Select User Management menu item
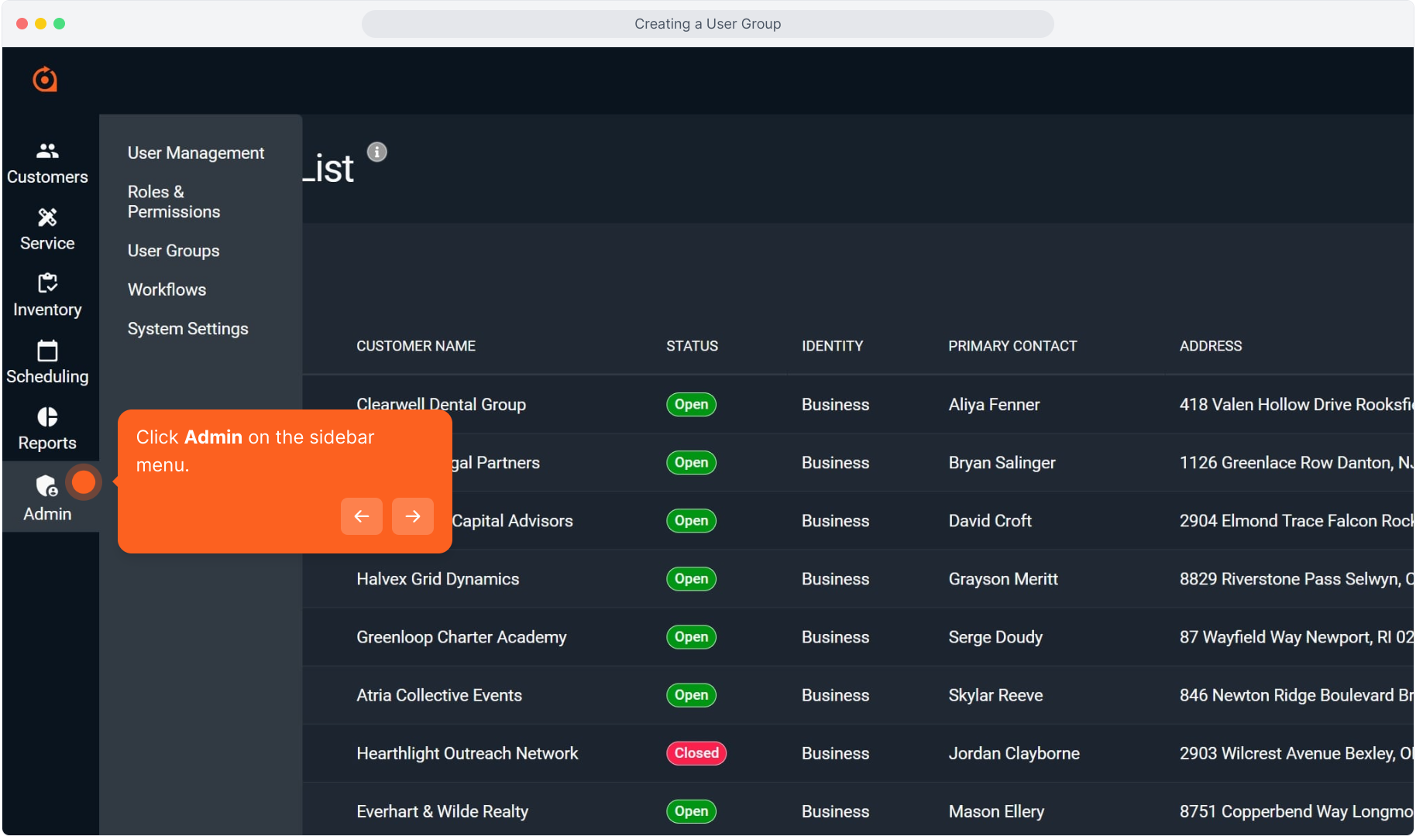The image size is (1416, 836). click(196, 152)
